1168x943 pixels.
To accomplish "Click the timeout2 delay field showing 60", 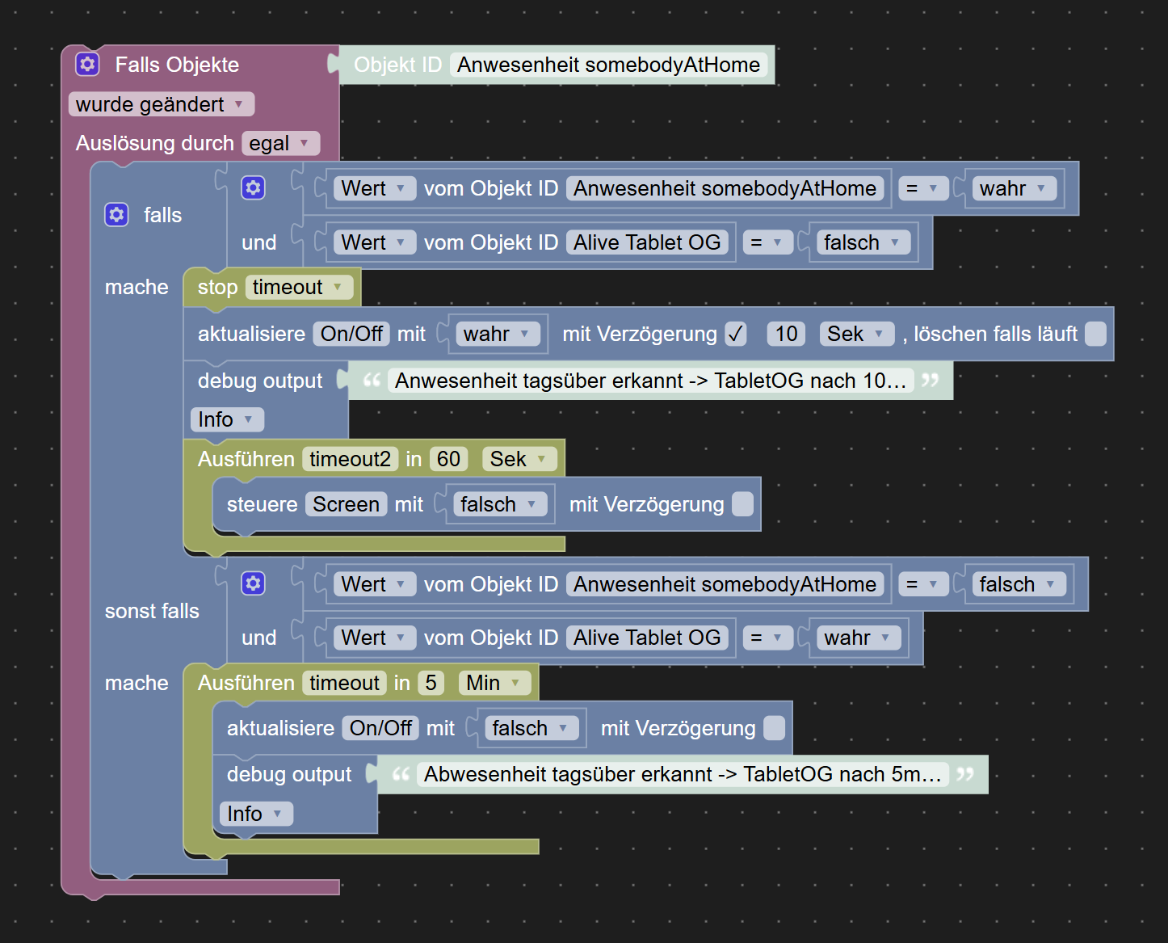I will tap(449, 459).
